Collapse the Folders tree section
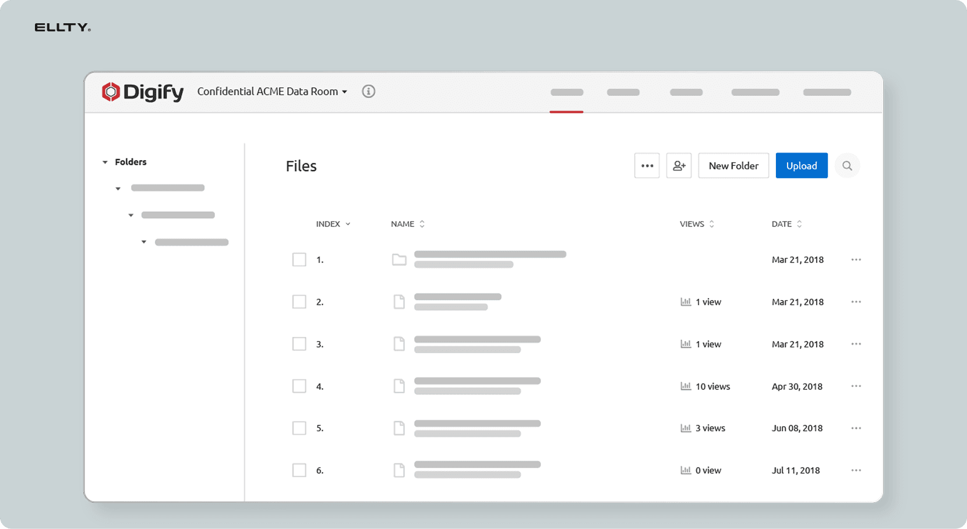Screen dimensions: 967x529 105,162
